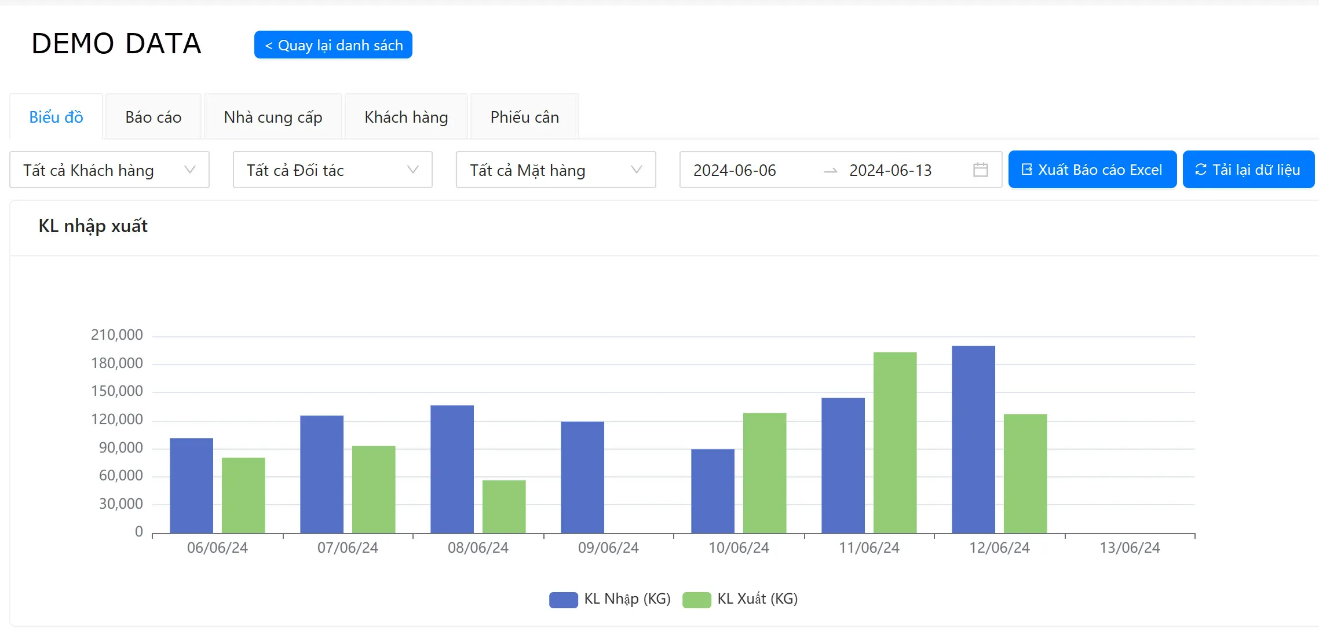Open the Tất cả Khách hàng dropdown
Image resolution: width=1319 pixels, height=632 pixels.
109,170
